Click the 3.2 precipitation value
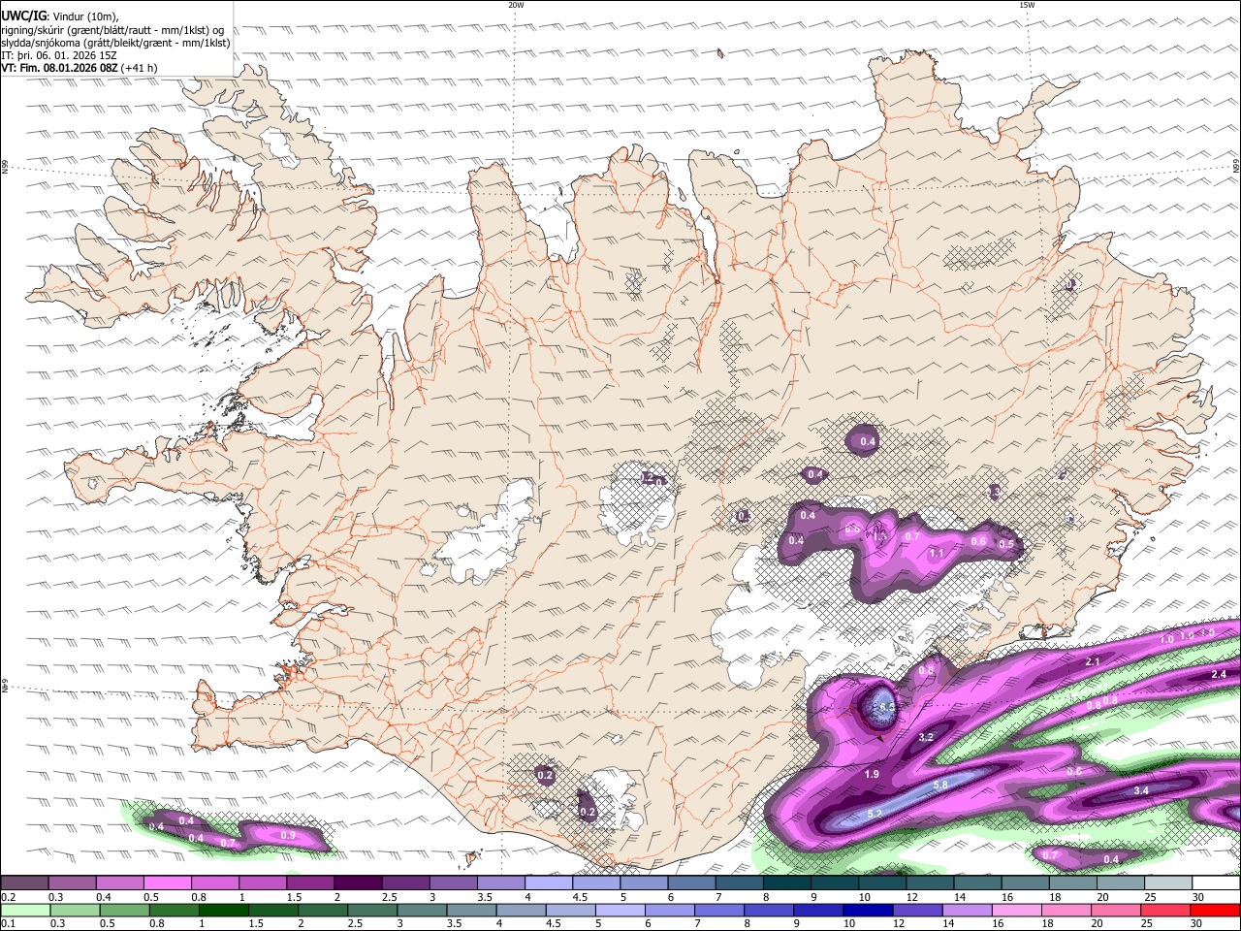 coord(925,737)
